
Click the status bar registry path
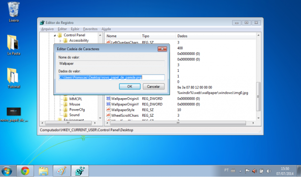[86, 130]
